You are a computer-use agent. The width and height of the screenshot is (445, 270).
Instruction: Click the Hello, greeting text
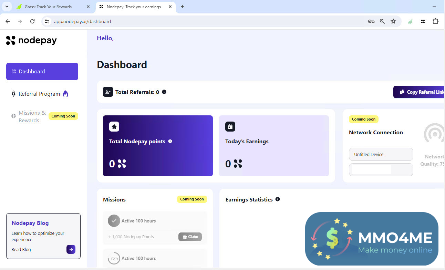(x=105, y=38)
